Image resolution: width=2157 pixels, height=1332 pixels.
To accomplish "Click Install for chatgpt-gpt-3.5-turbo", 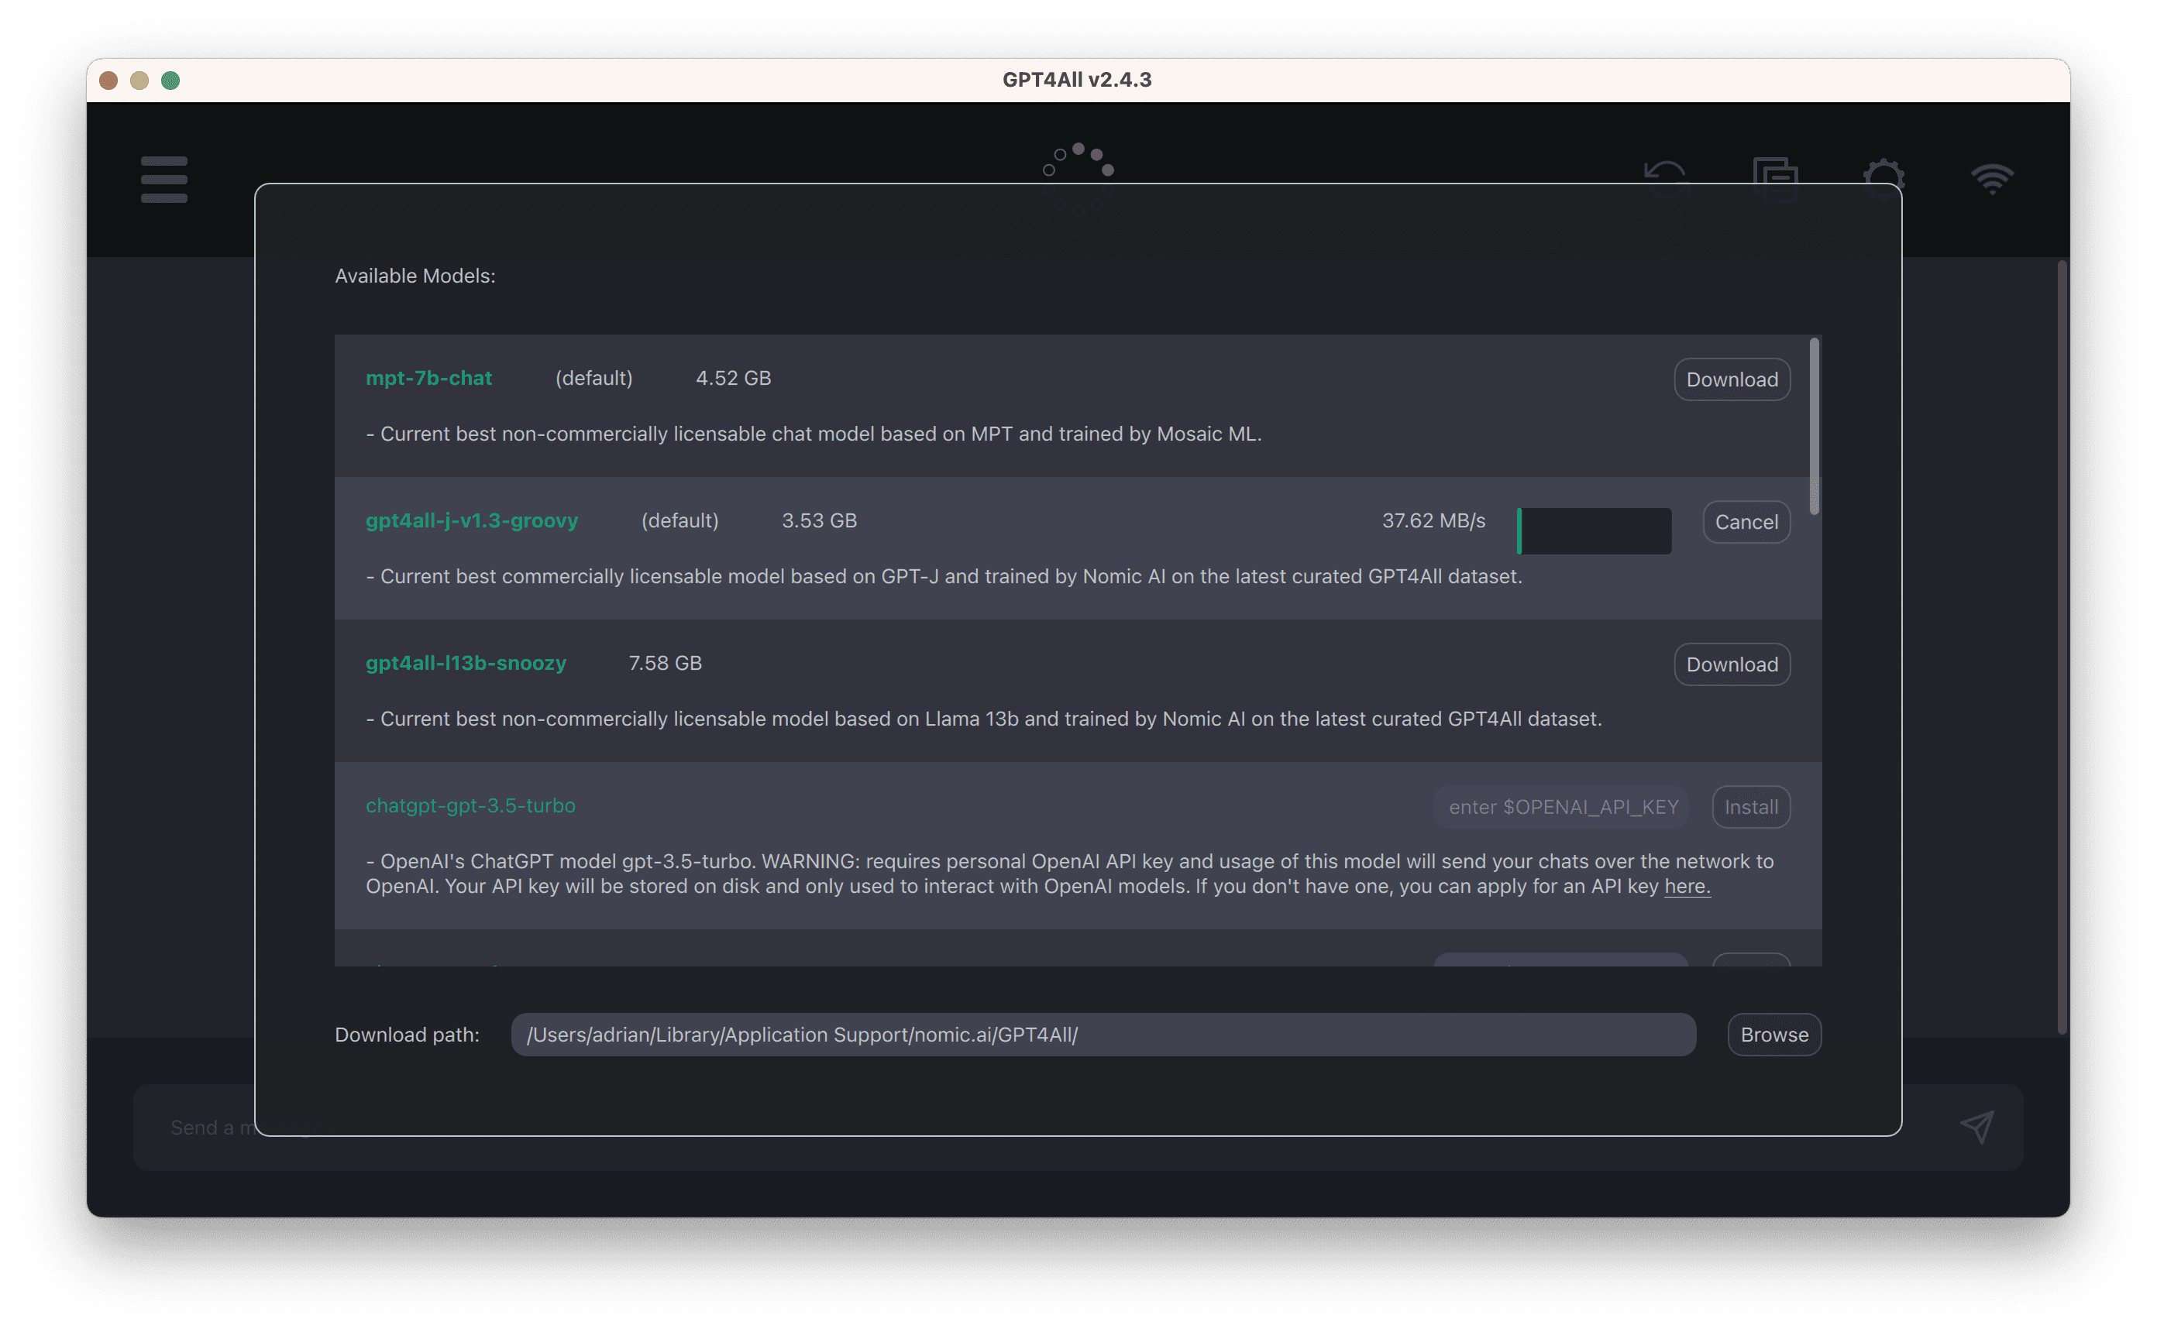I will (x=1750, y=807).
